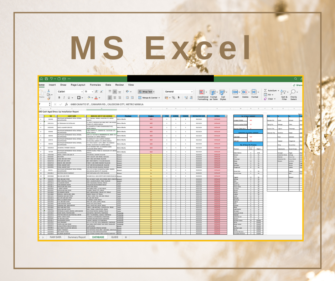Open the Region column filter dropdown
The width and height of the screenshot is (335, 281).
click(161, 116)
